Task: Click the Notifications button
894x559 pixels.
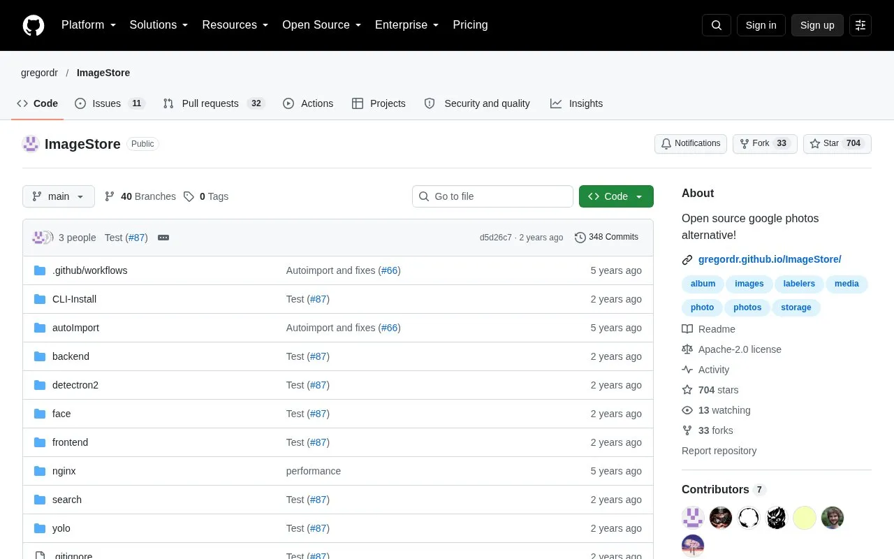Action: (691, 144)
